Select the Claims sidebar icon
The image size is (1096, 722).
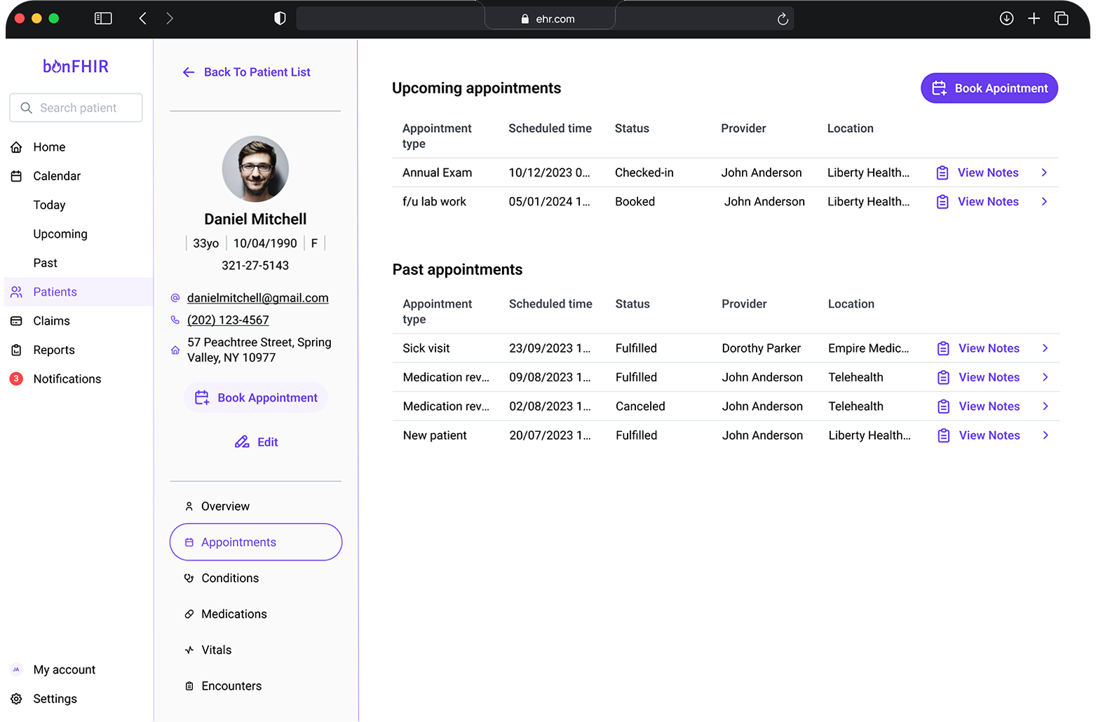tap(17, 320)
